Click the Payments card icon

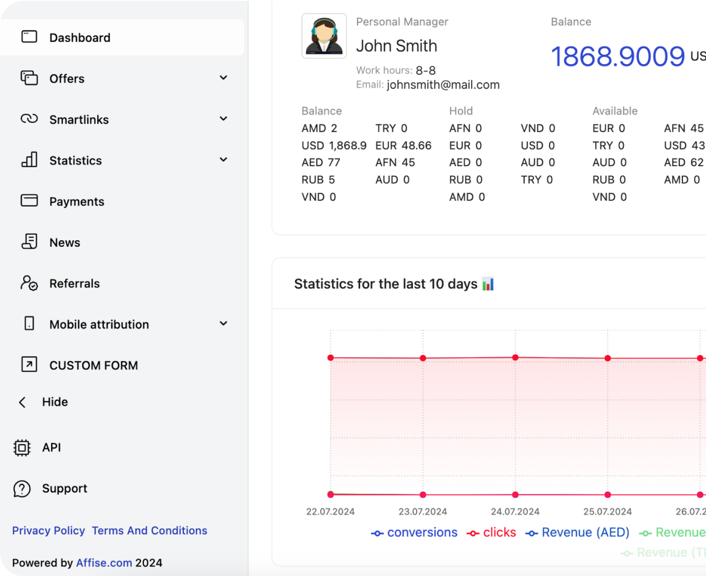[29, 201]
